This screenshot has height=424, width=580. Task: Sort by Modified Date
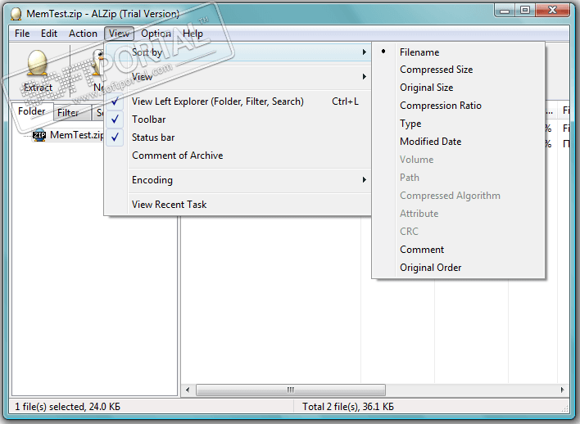click(458, 142)
